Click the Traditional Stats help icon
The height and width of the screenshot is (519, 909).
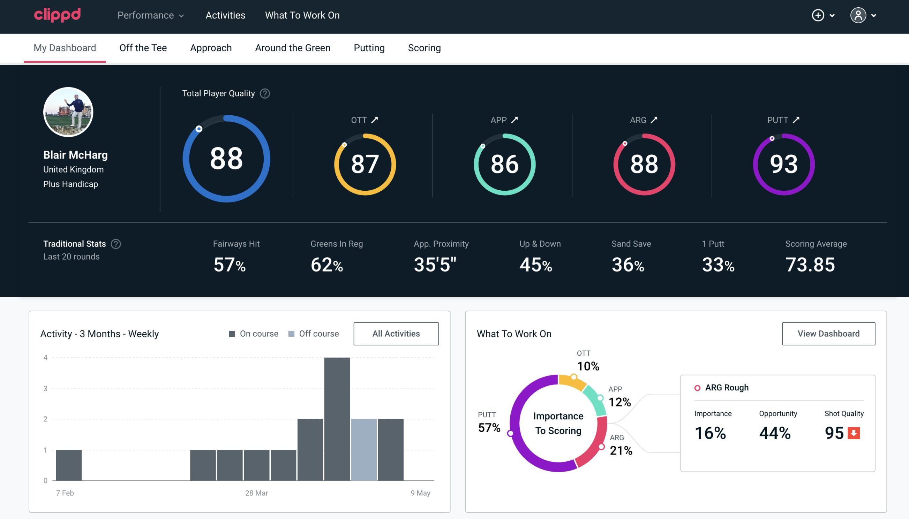[x=115, y=244]
